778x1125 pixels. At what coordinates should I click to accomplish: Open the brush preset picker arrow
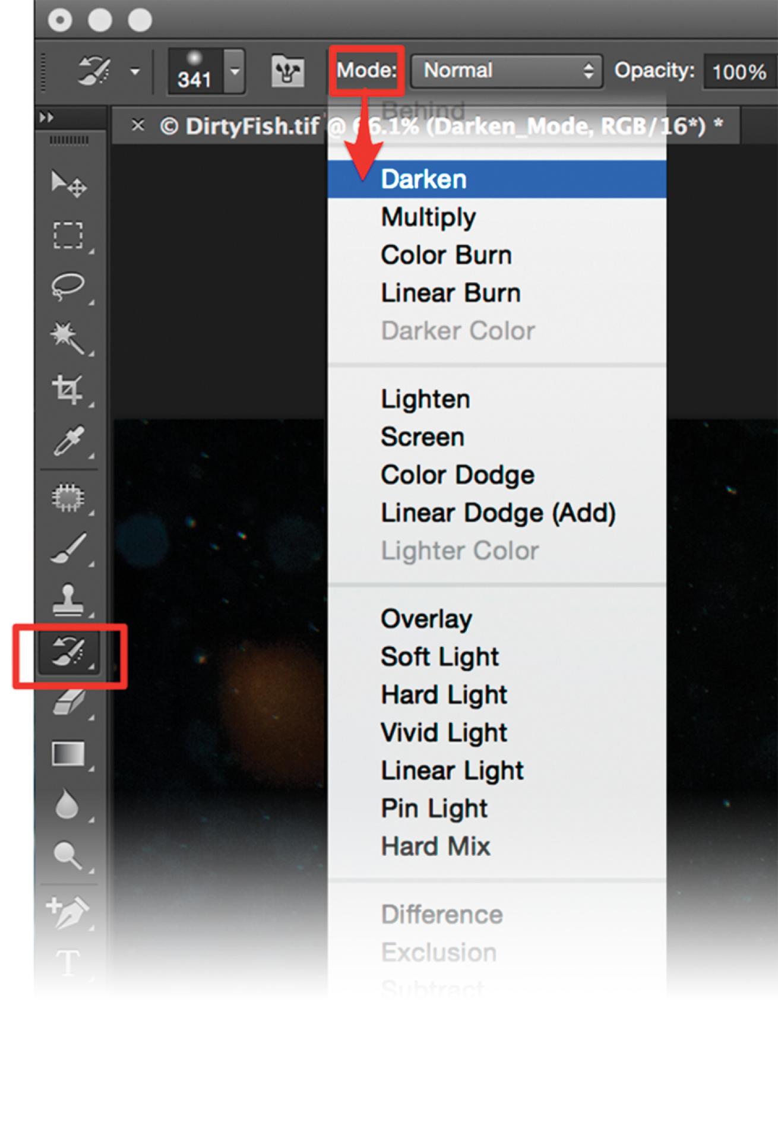tap(235, 71)
